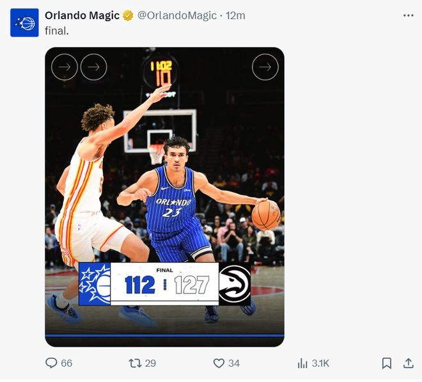Viewport: 422px width, 382px height.
Task: Open the views analytics bar icon
Action: (303, 363)
